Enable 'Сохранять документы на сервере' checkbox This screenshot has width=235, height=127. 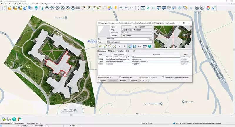click(x=163, y=77)
